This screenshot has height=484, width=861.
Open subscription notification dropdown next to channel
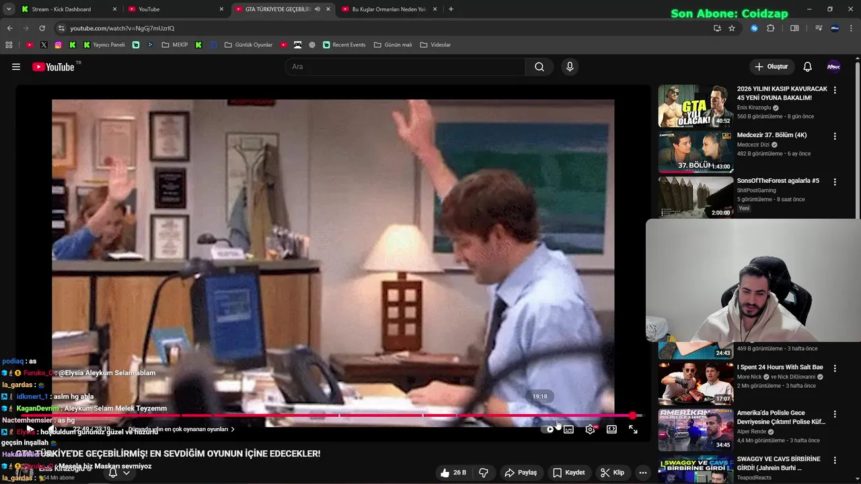[x=126, y=473]
